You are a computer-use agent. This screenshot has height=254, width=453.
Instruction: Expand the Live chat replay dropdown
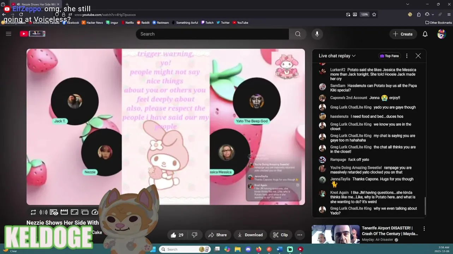(337, 56)
